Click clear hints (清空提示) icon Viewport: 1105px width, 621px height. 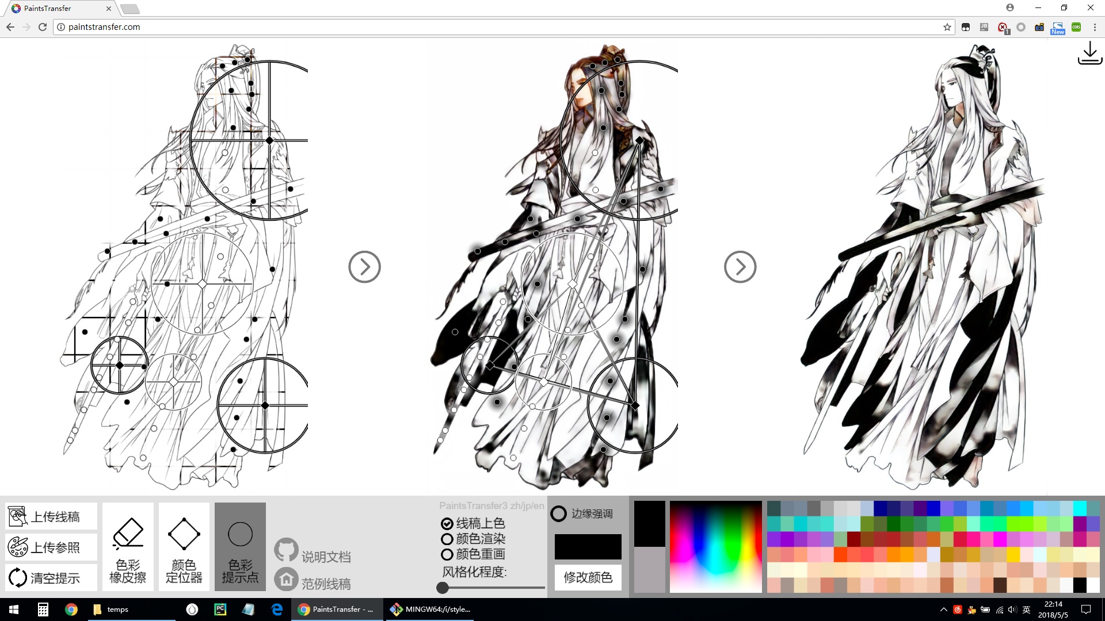point(17,577)
